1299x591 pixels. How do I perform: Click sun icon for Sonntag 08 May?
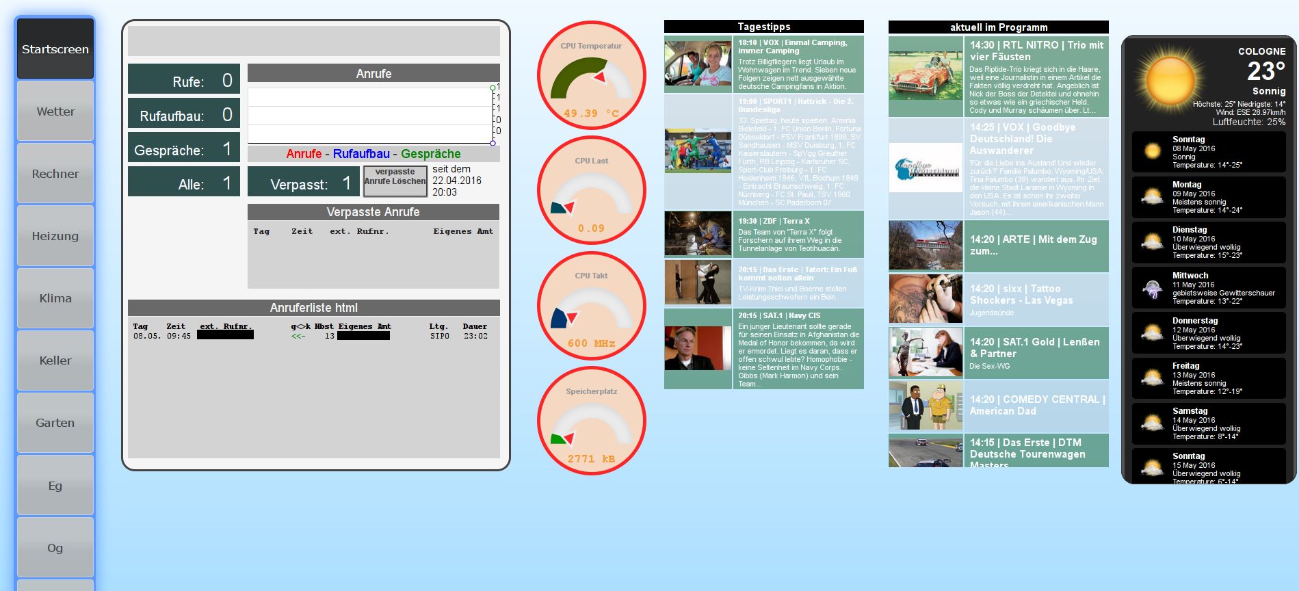1153,150
